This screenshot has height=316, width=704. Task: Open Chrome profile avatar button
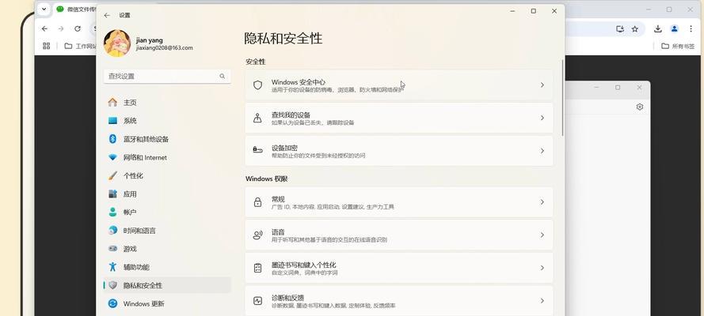tap(675, 28)
